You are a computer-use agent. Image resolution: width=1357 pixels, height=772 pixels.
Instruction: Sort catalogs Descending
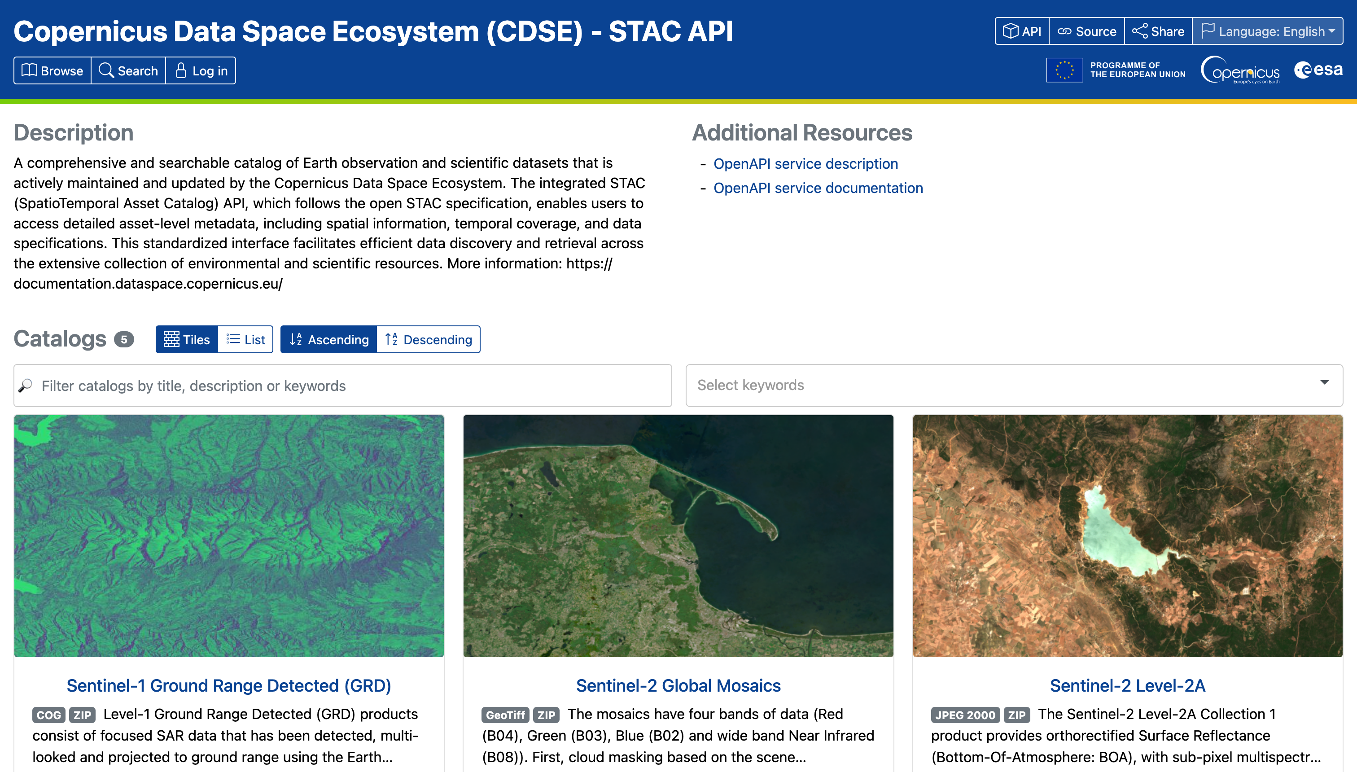point(428,339)
